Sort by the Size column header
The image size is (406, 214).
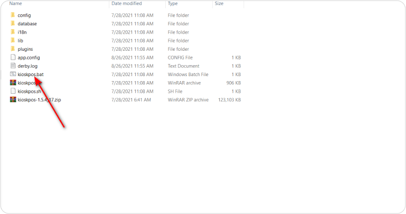tap(219, 3)
